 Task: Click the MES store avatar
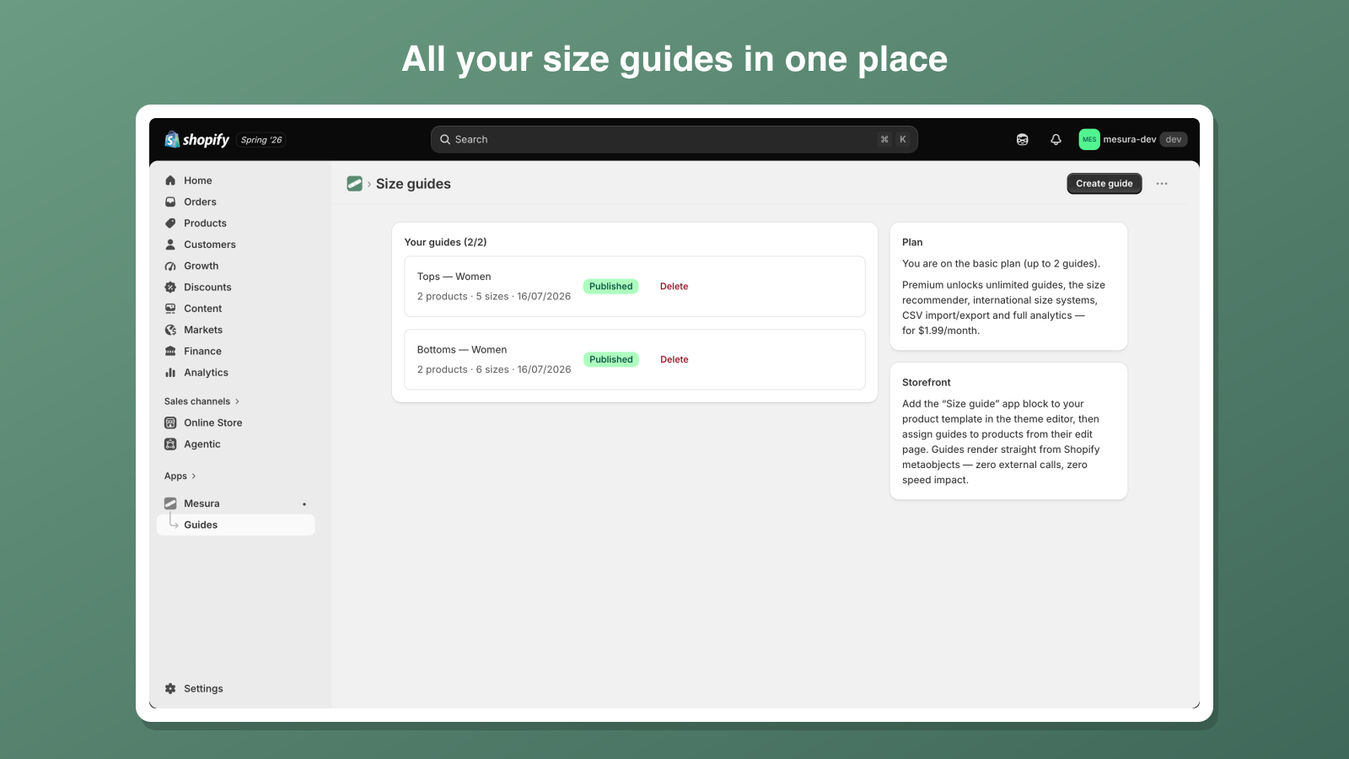click(x=1089, y=140)
